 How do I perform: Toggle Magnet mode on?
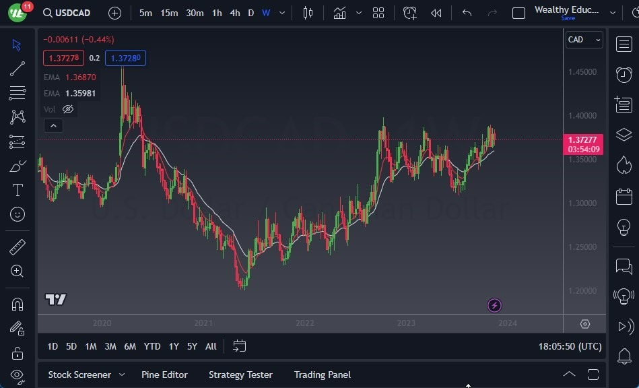point(17,304)
